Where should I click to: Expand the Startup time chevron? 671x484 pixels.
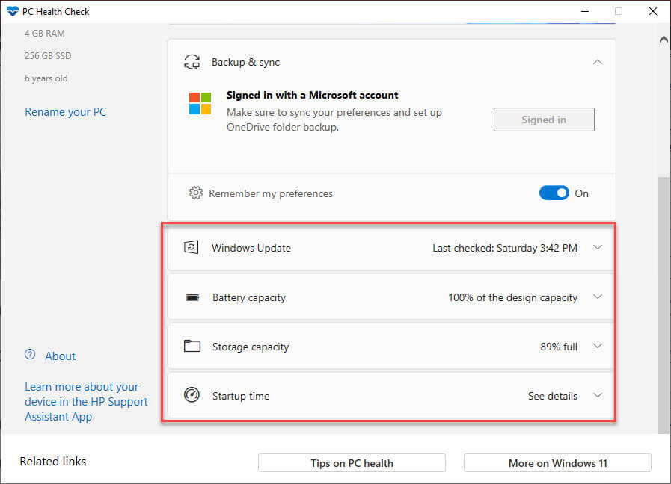[597, 396]
